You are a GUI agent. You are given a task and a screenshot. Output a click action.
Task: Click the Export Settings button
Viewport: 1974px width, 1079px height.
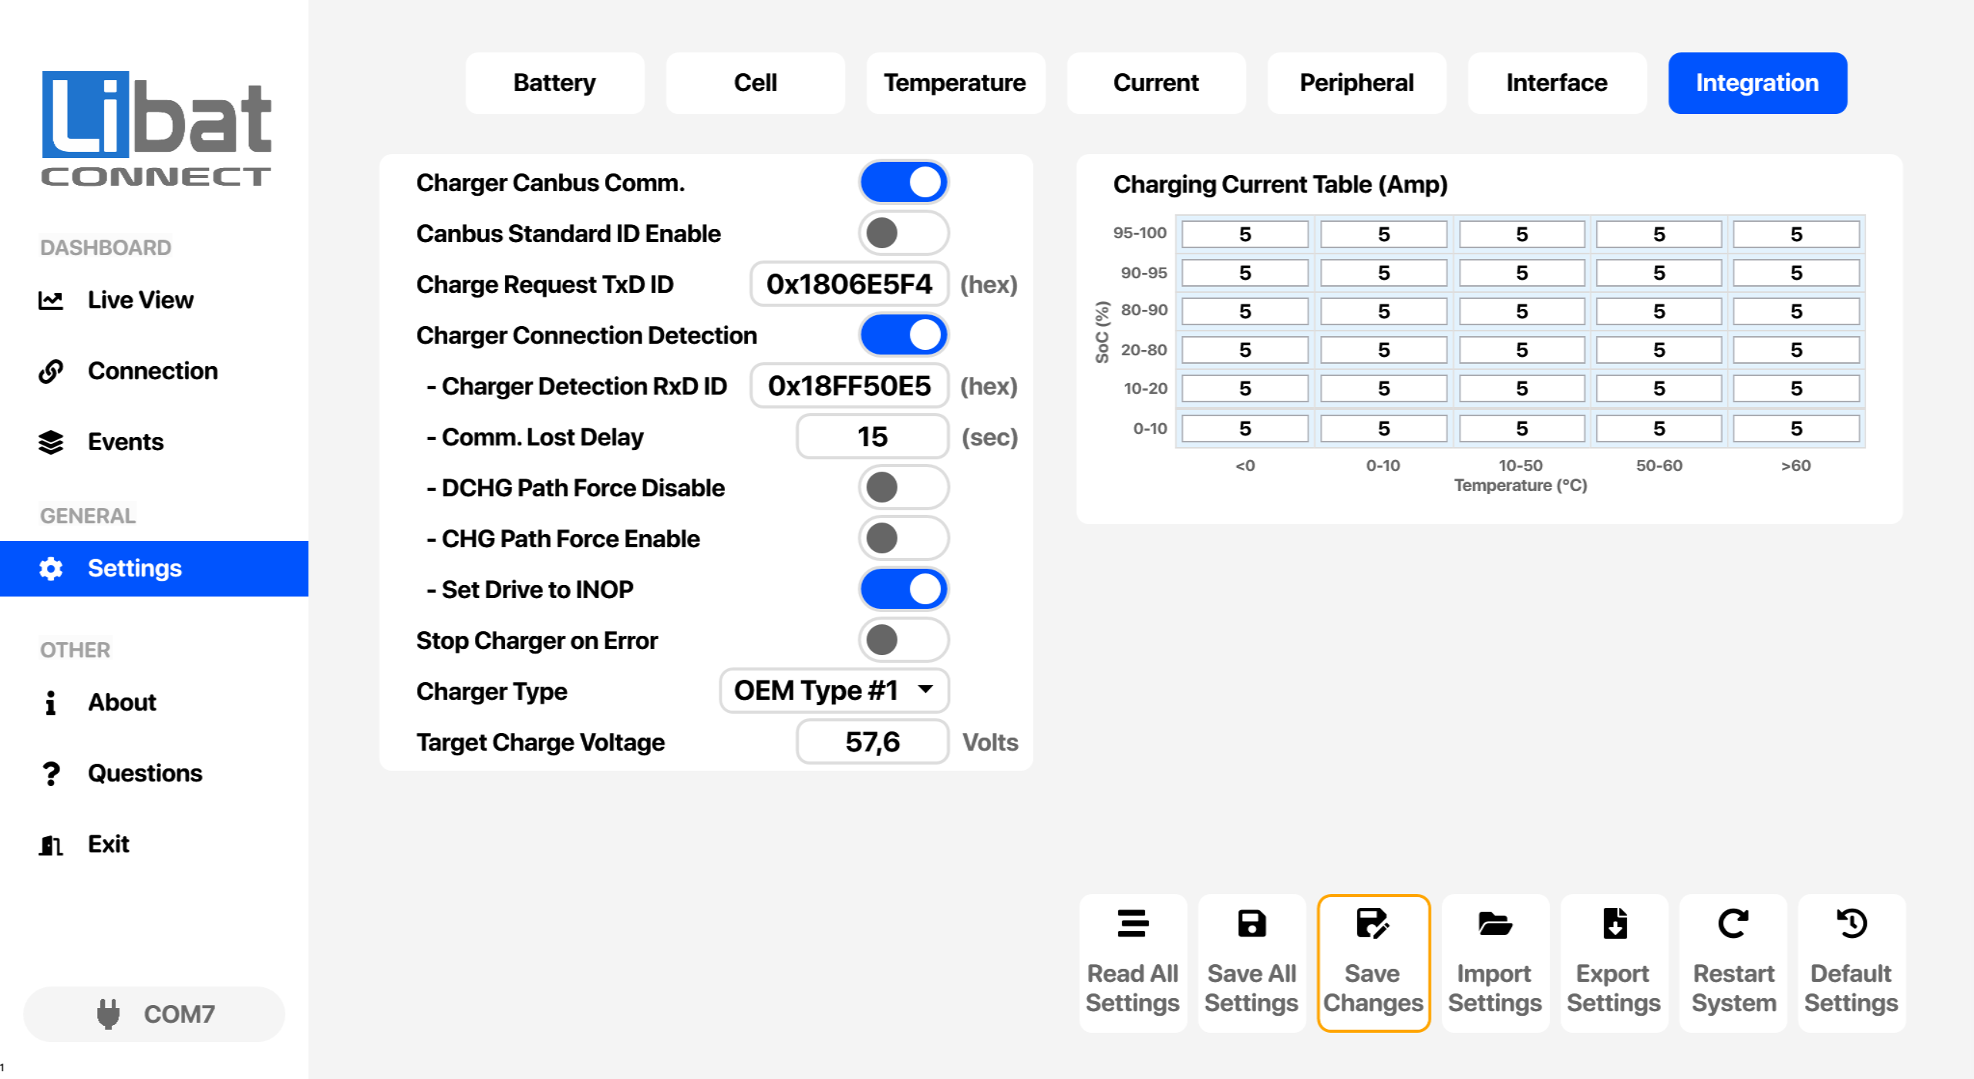[x=1614, y=963]
